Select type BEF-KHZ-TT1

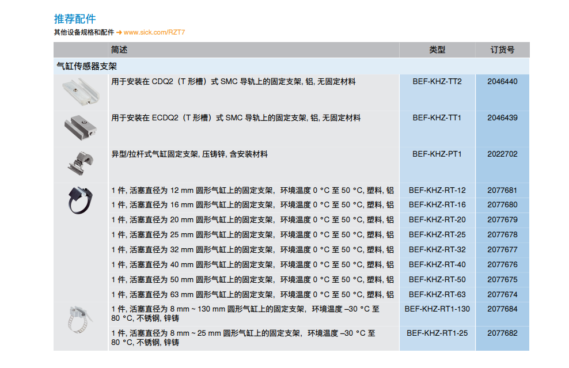[x=437, y=117]
